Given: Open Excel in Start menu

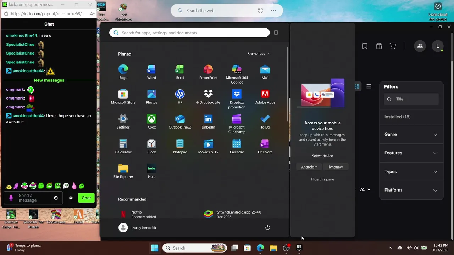Looking at the screenshot, I should click(x=180, y=72).
